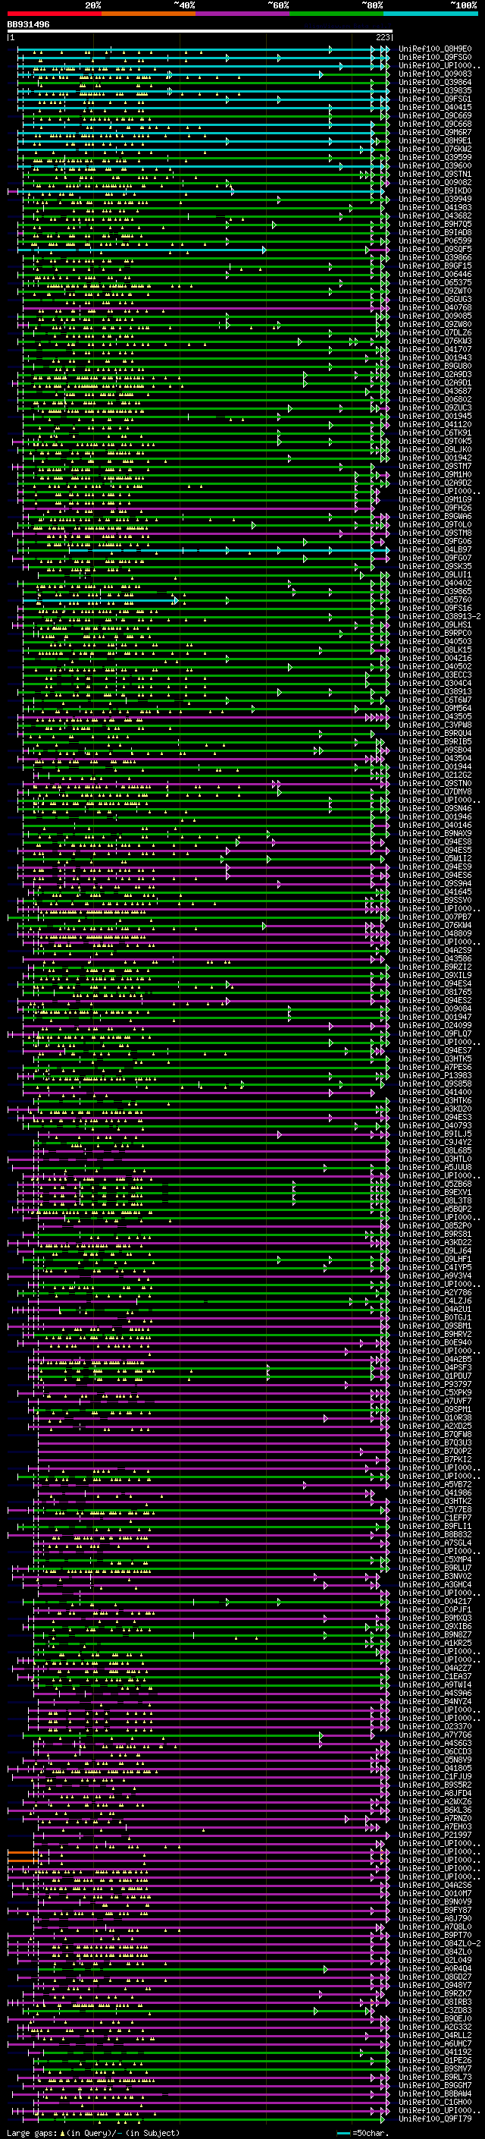Open UniRef100_A8JFD4 hit

tap(435, 1793)
